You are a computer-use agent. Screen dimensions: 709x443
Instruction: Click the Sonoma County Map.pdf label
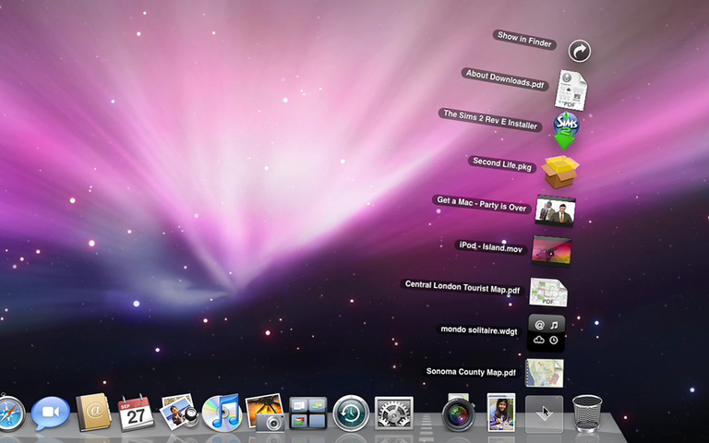point(471,372)
